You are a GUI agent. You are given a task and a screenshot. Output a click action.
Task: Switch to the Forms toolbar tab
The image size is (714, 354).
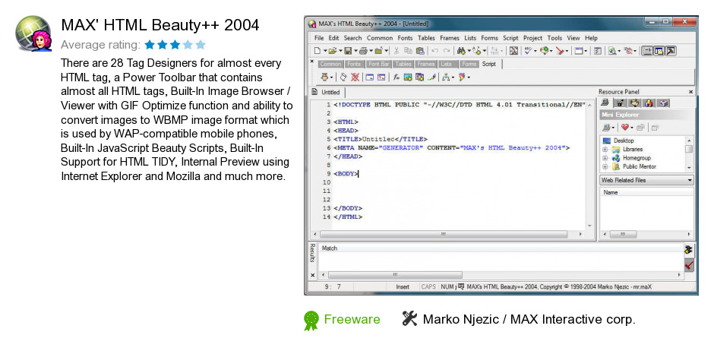click(469, 65)
